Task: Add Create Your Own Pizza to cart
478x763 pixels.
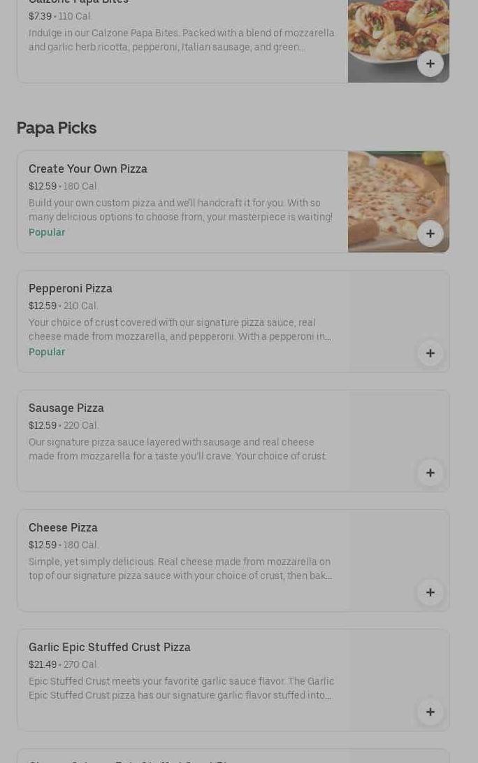Action: click(x=430, y=234)
